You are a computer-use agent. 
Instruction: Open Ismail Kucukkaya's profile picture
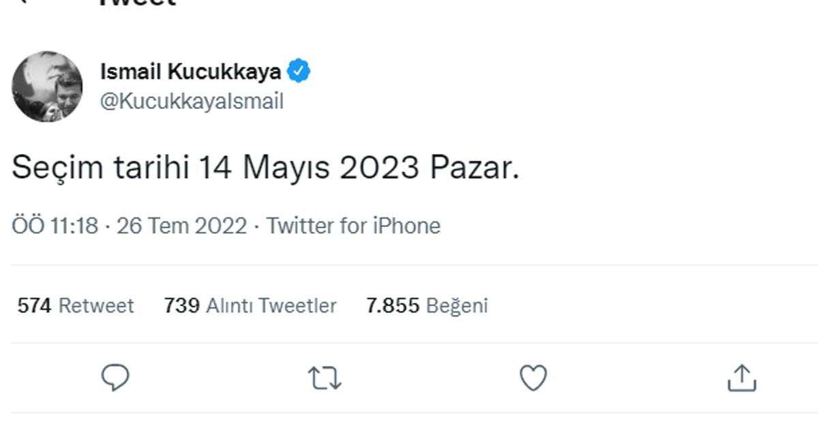click(47, 86)
